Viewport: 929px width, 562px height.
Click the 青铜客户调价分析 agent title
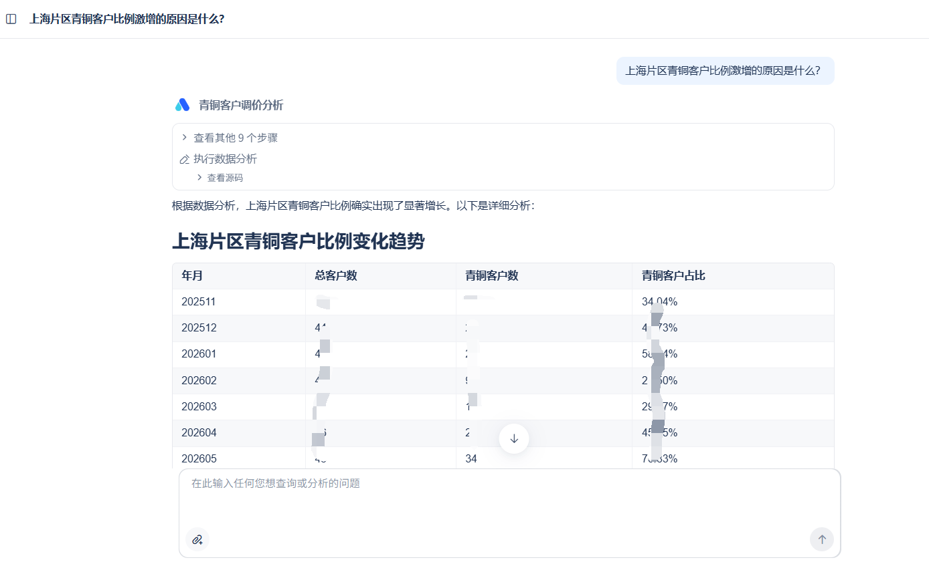[x=241, y=105]
